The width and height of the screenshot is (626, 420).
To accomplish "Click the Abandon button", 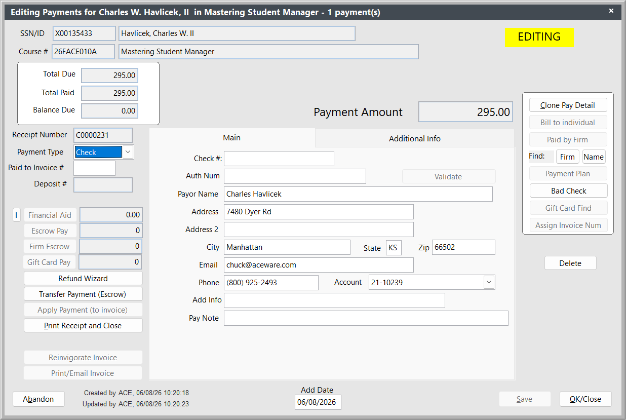I will (x=38, y=399).
